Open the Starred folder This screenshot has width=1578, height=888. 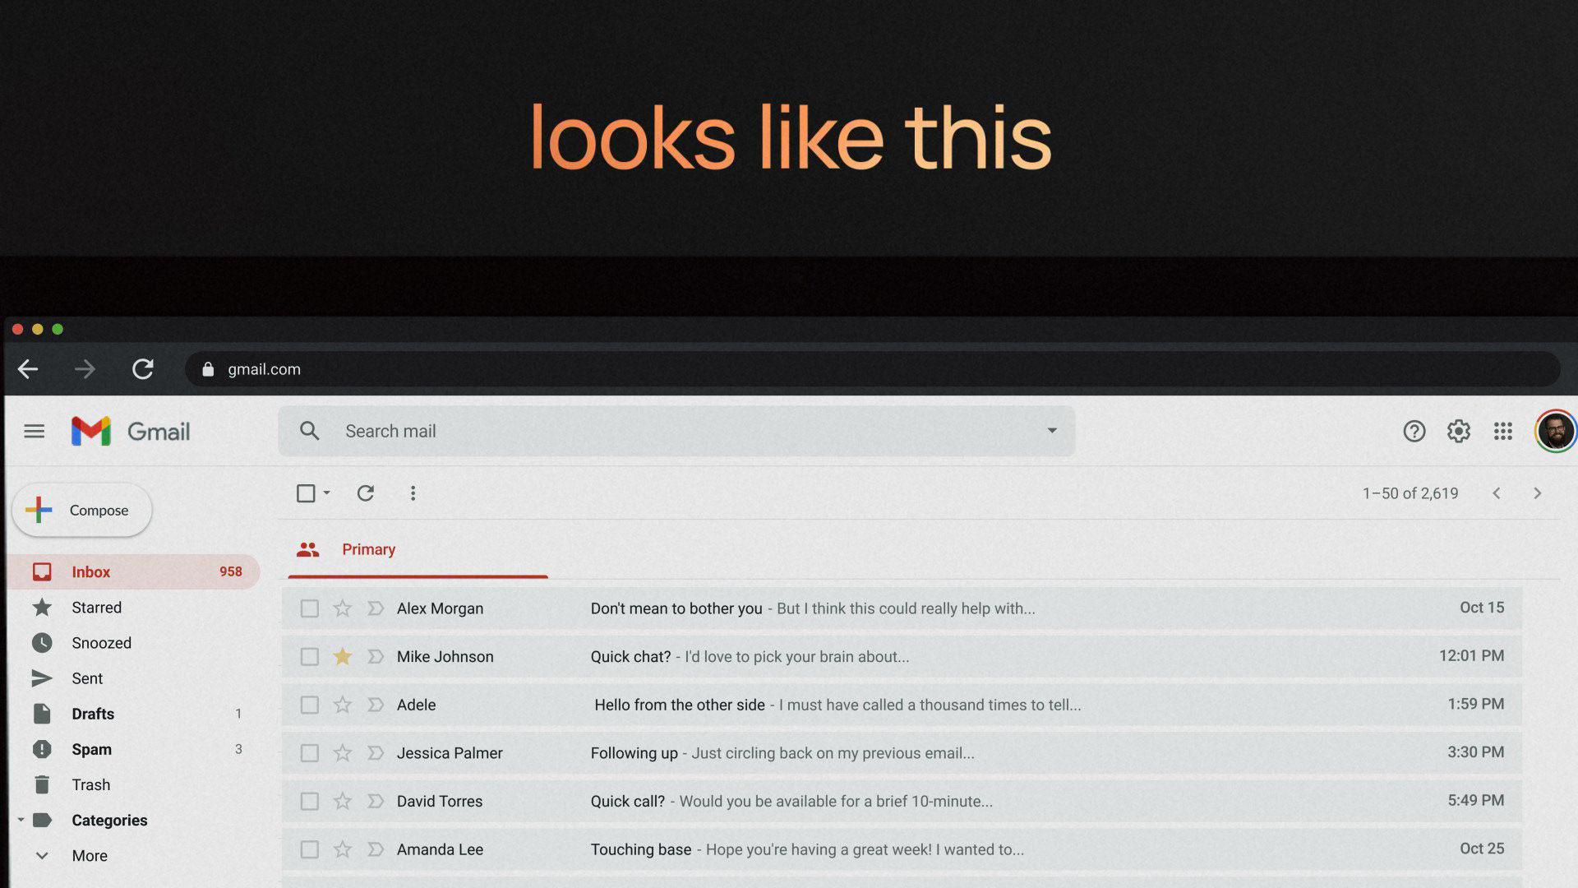pyautogui.click(x=96, y=608)
